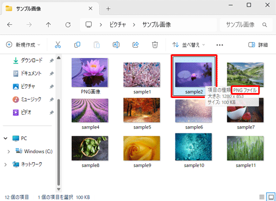Screen dimensions: 276x201
Task: Open the 並べ替え sort dropdown
Action: [x=188, y=45]
